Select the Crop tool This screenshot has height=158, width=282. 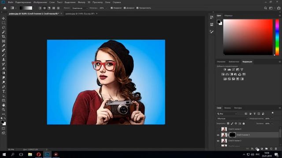point(4,36)
